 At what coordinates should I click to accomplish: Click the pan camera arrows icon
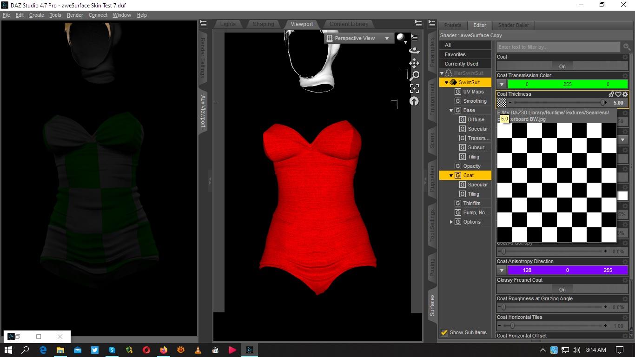[x=414, y=63]
